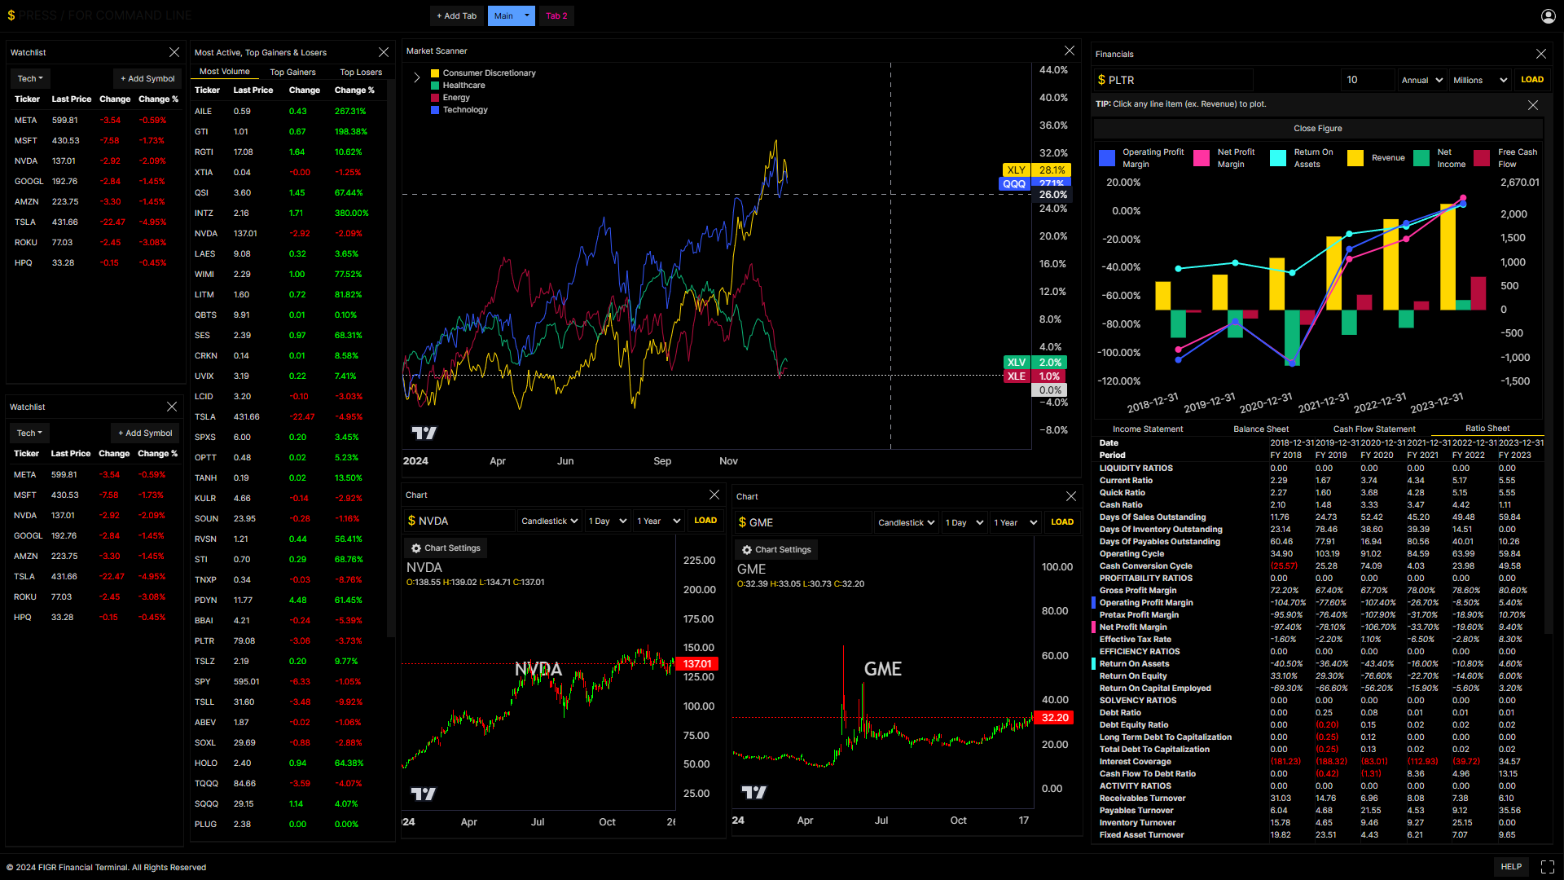Open Annual period dropdown in Financials
This screenshot has width=1564, height=880.
tap(1421, 80)
